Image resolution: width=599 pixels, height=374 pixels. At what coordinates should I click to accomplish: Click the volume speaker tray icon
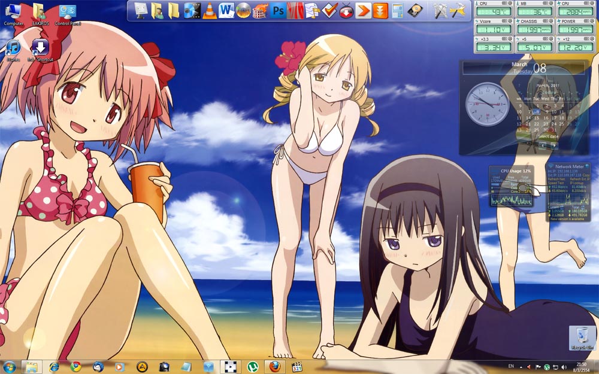tap(564, 367)
